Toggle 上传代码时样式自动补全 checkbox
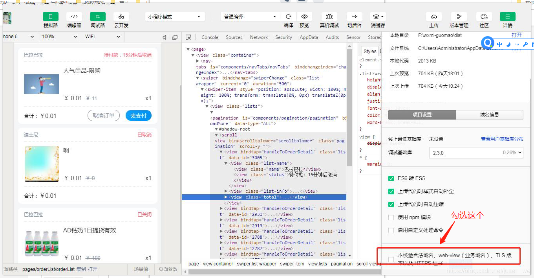 tap(391, 191)
